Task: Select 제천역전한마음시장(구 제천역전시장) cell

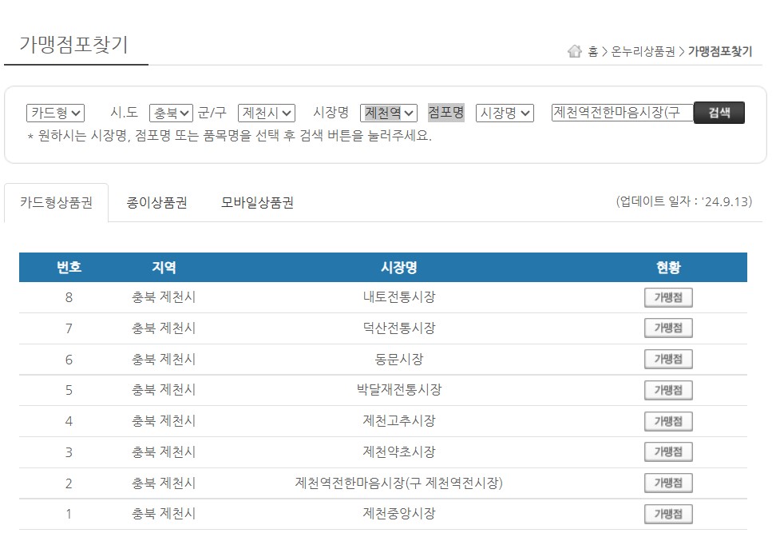Action: pos(399,483)
